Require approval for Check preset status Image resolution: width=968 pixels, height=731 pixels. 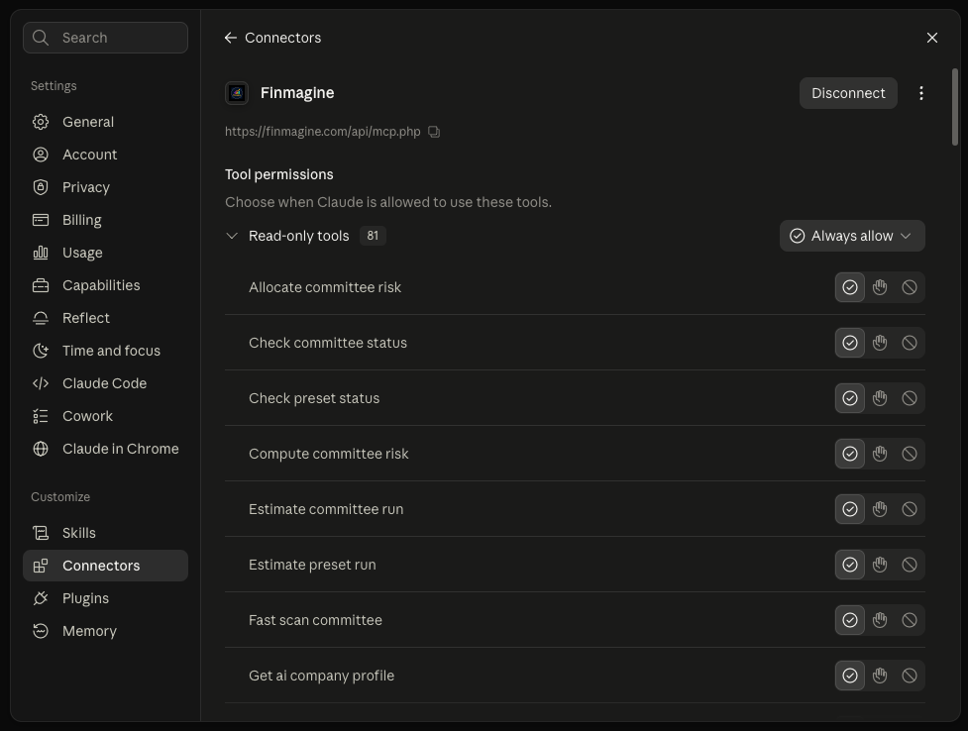tap(880, 398)
